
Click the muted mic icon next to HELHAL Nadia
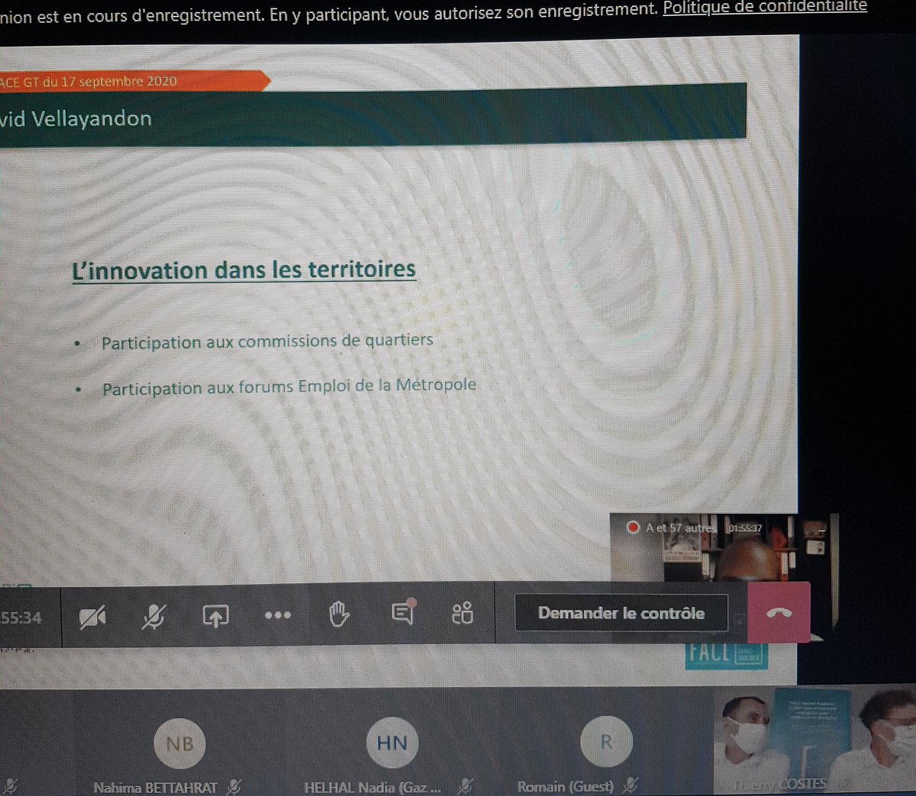pyautogui.click(x=466, y=785)
